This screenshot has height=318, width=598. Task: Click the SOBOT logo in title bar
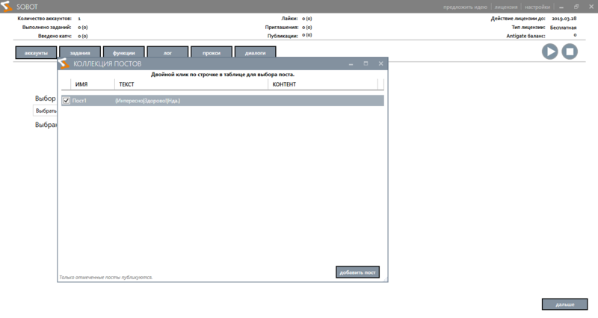coord(7,6)
